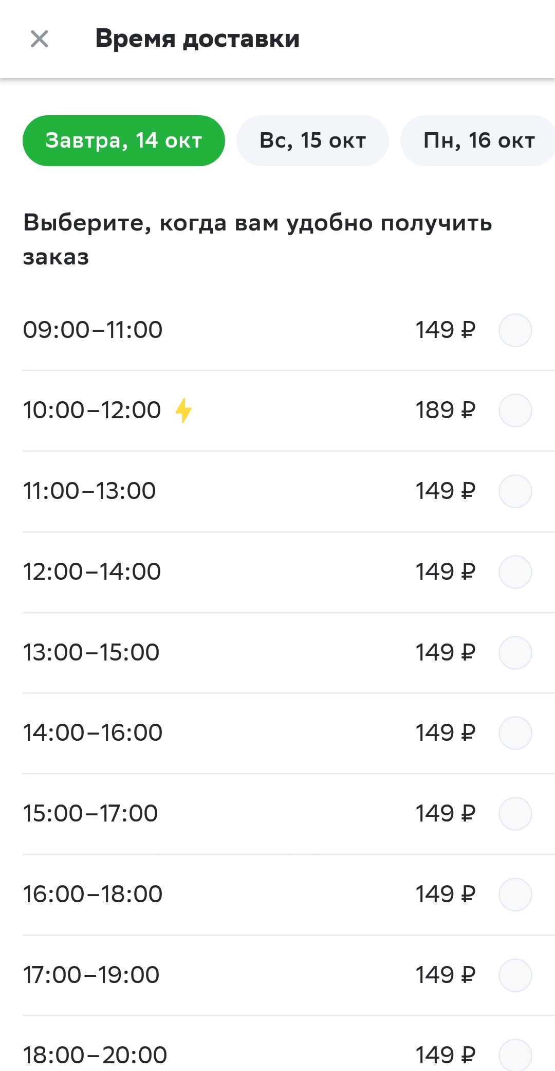555x1071 pixels.
Task: Choose the 12:00–14:00 radio button
Action: pos(515,572)
